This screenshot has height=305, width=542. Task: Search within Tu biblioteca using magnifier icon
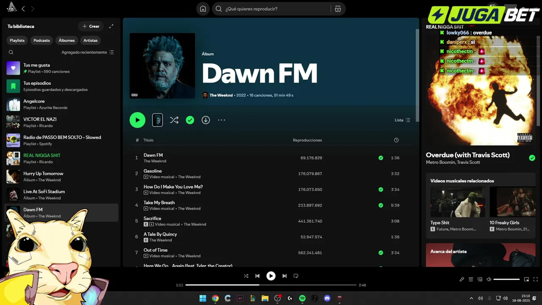click(x=11, y=53)
